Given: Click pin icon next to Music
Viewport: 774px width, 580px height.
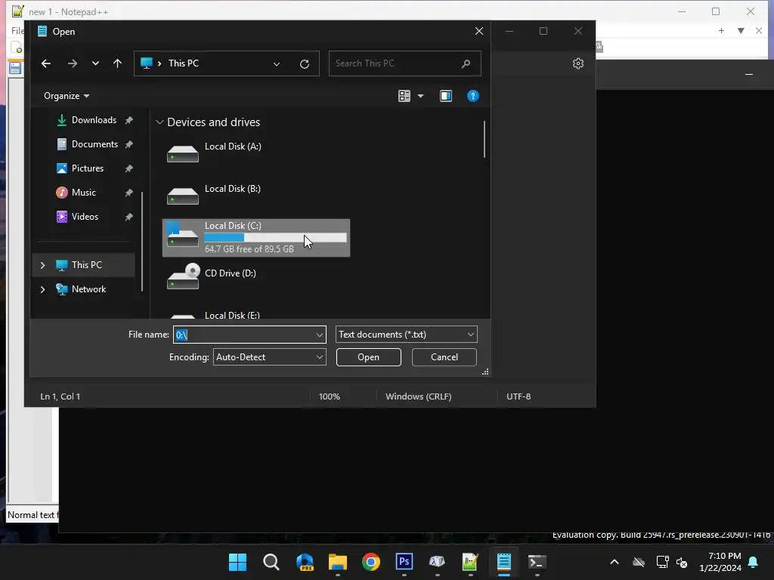Looking at the screenshot, I should tap(128, 193).
